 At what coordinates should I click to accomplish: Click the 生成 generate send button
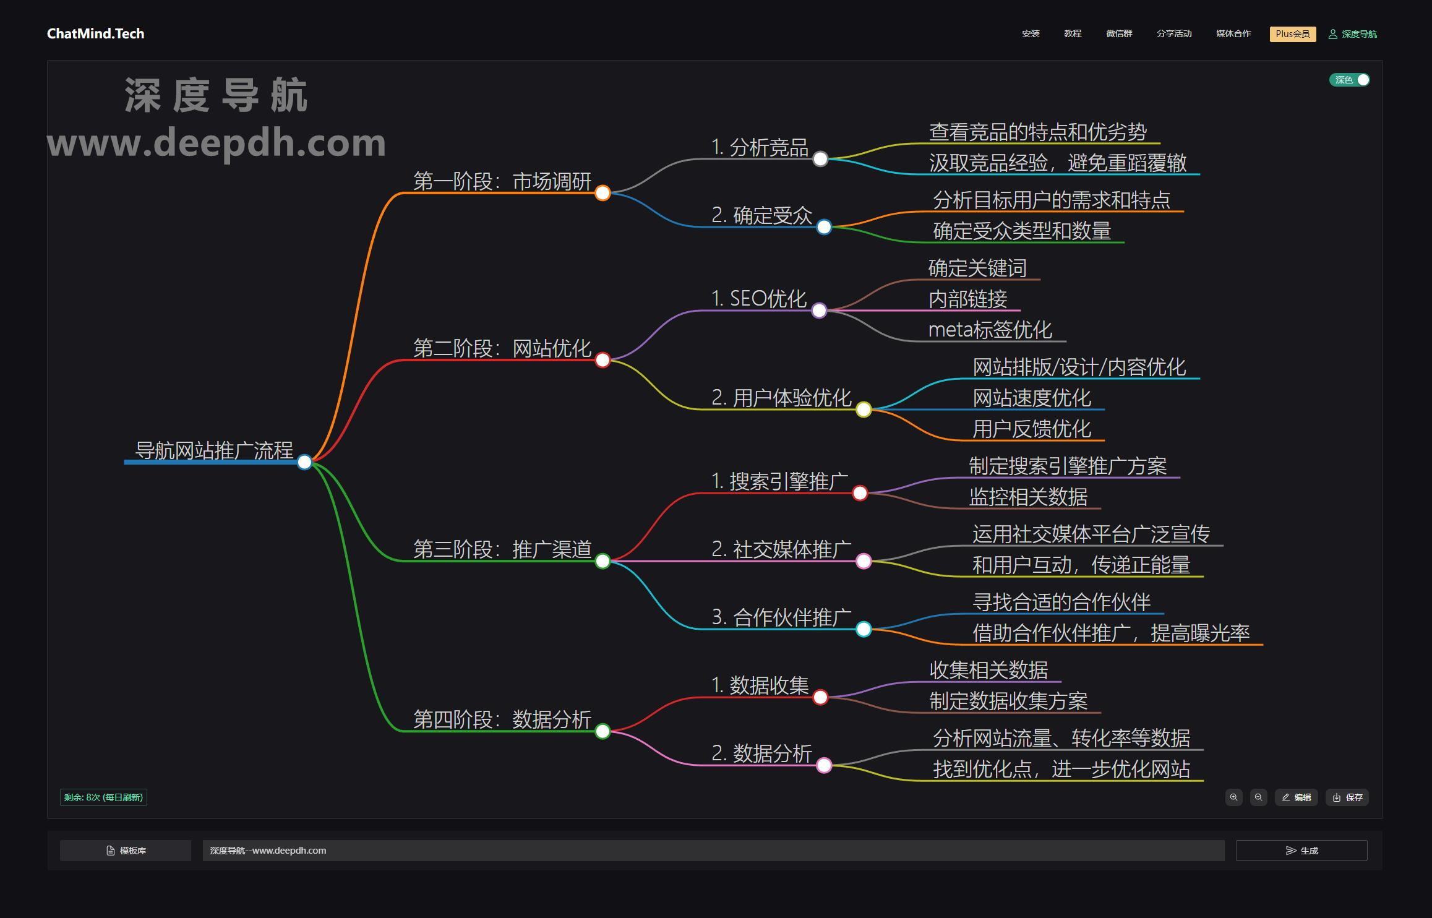(1301, 851)
